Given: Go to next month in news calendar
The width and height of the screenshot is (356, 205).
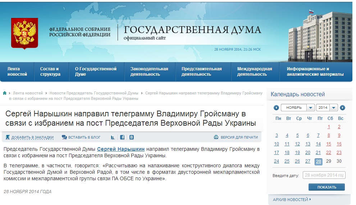Looking at the screenshot, I should click(x=342, y=108).
